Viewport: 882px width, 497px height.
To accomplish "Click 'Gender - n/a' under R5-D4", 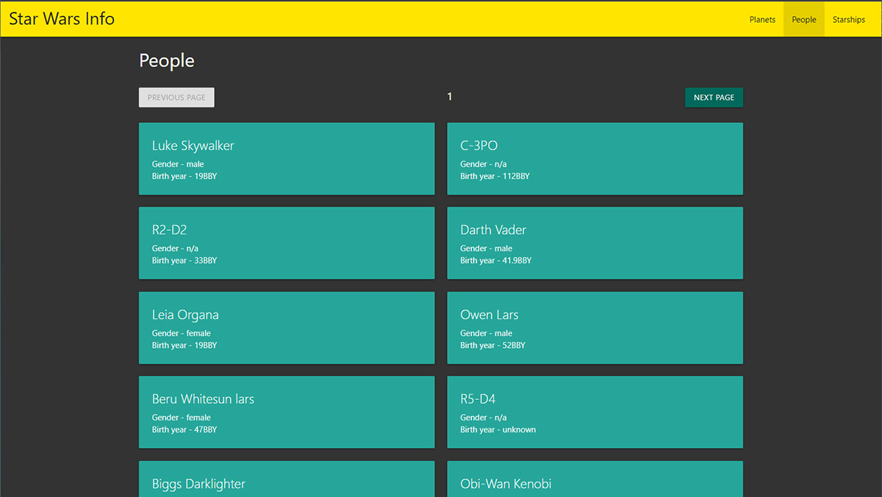I will pos(484,418).
